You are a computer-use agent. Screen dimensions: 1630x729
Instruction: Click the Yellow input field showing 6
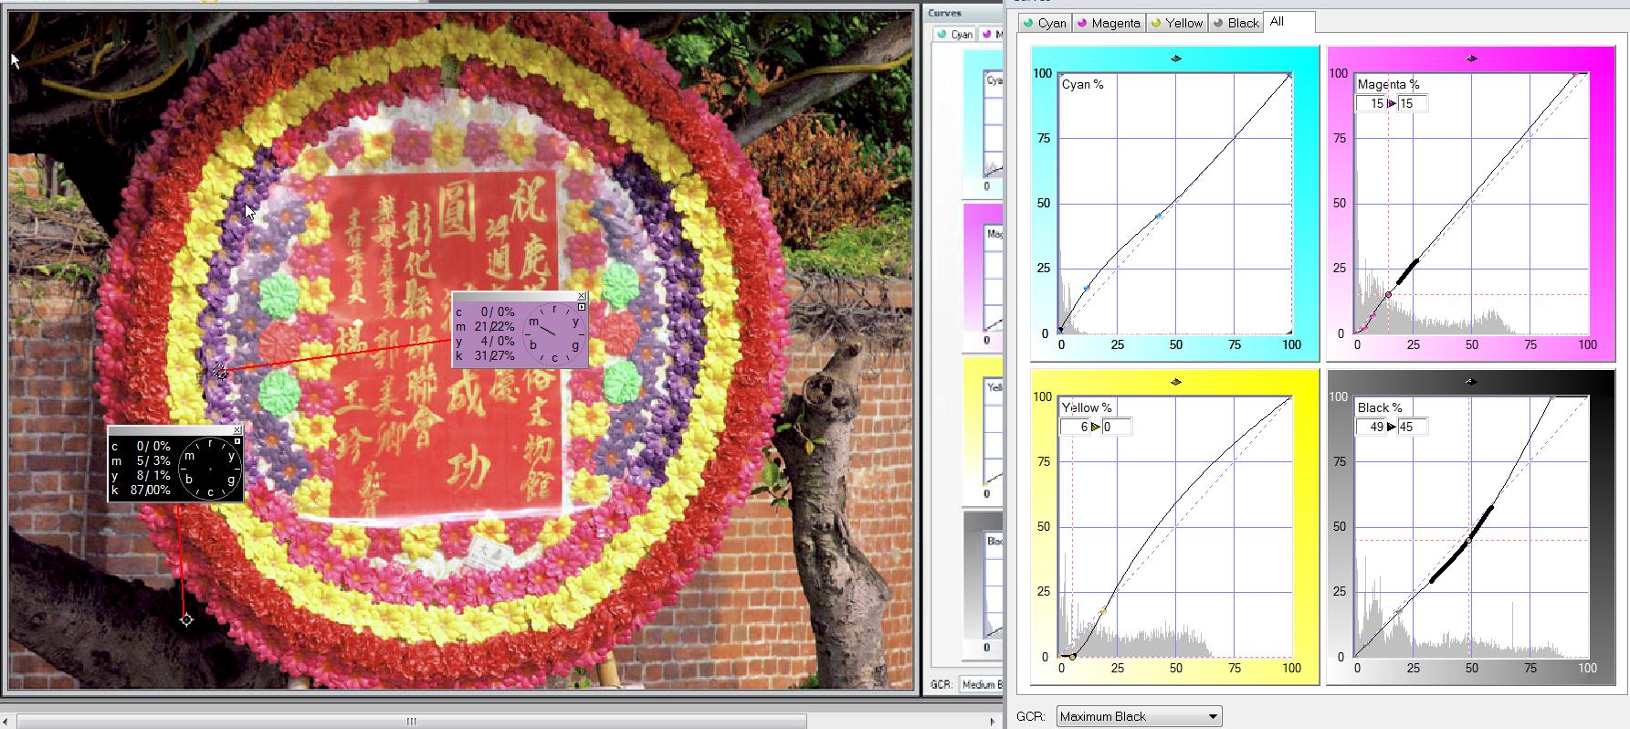click(1075, 427)
